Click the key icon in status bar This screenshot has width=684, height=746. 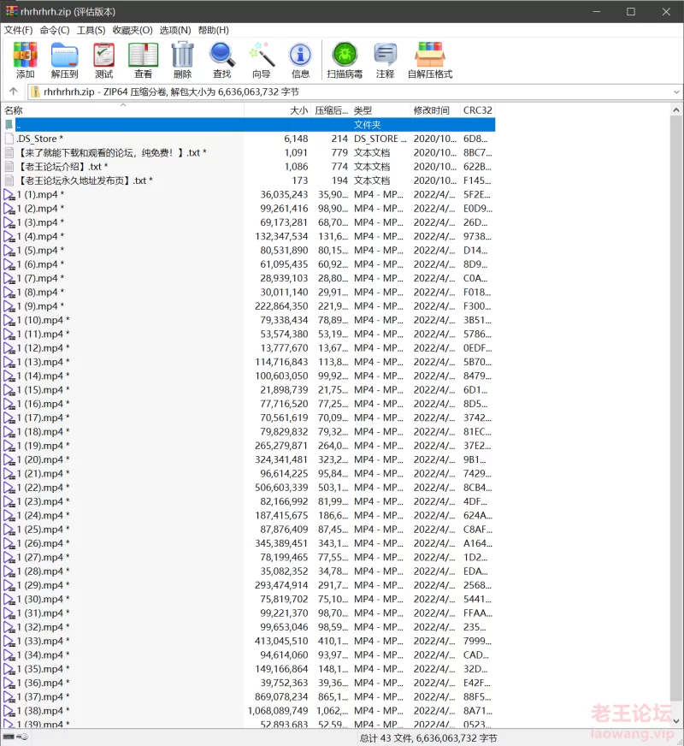[x=22, y=737]
